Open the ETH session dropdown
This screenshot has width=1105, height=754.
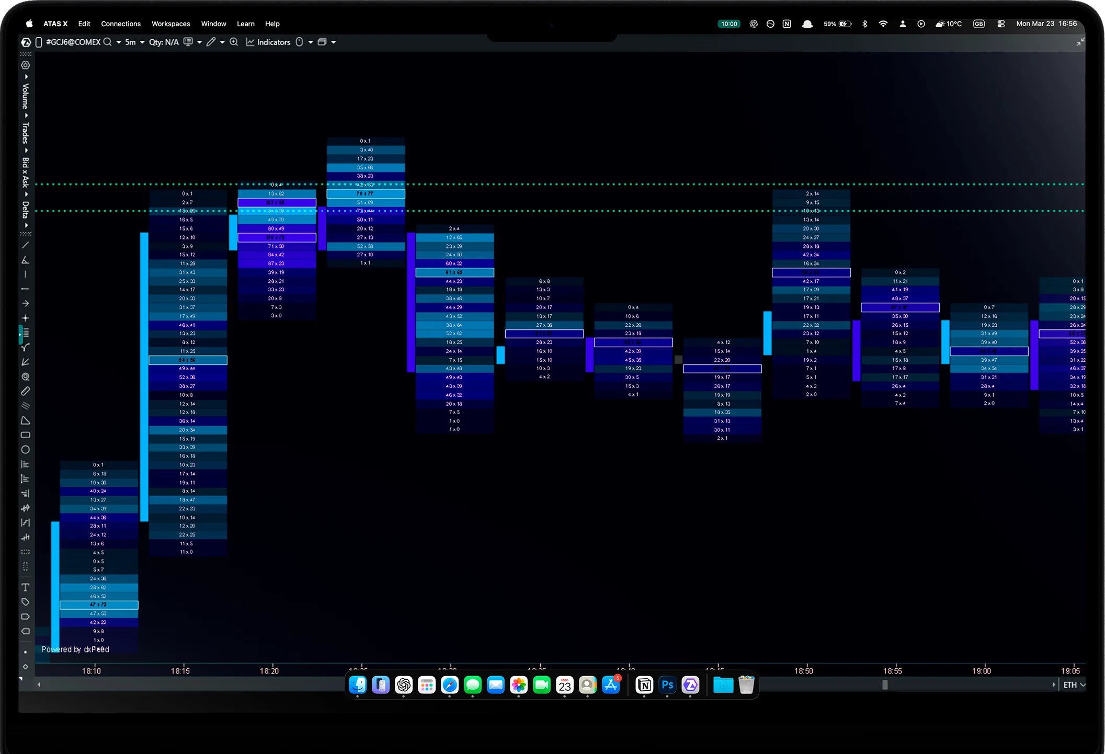point(1074,685)
